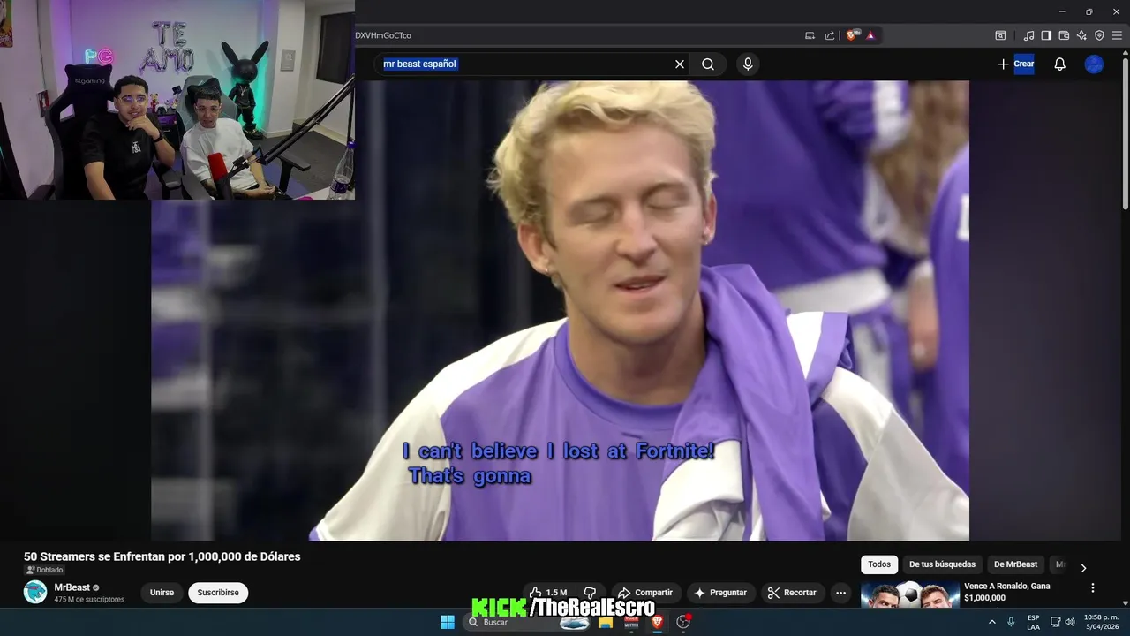Select the 'De tus búsquedas' chip
This screenshot has height=636, width=1130.
coord(942,564)
